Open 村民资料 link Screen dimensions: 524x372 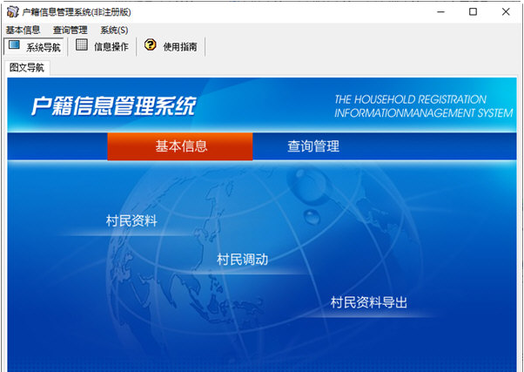tap(131, 220)
